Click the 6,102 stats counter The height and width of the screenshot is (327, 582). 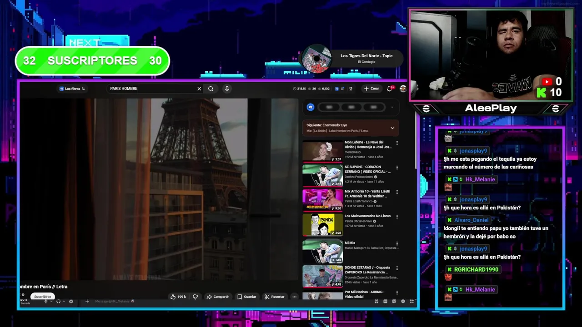324,89
